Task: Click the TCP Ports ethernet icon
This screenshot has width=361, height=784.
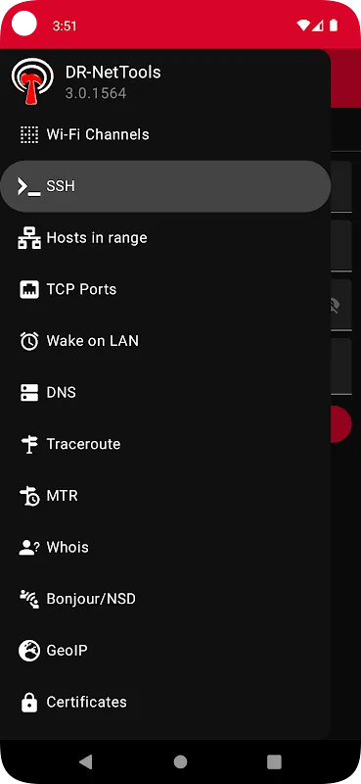Action: coord(29,289)
